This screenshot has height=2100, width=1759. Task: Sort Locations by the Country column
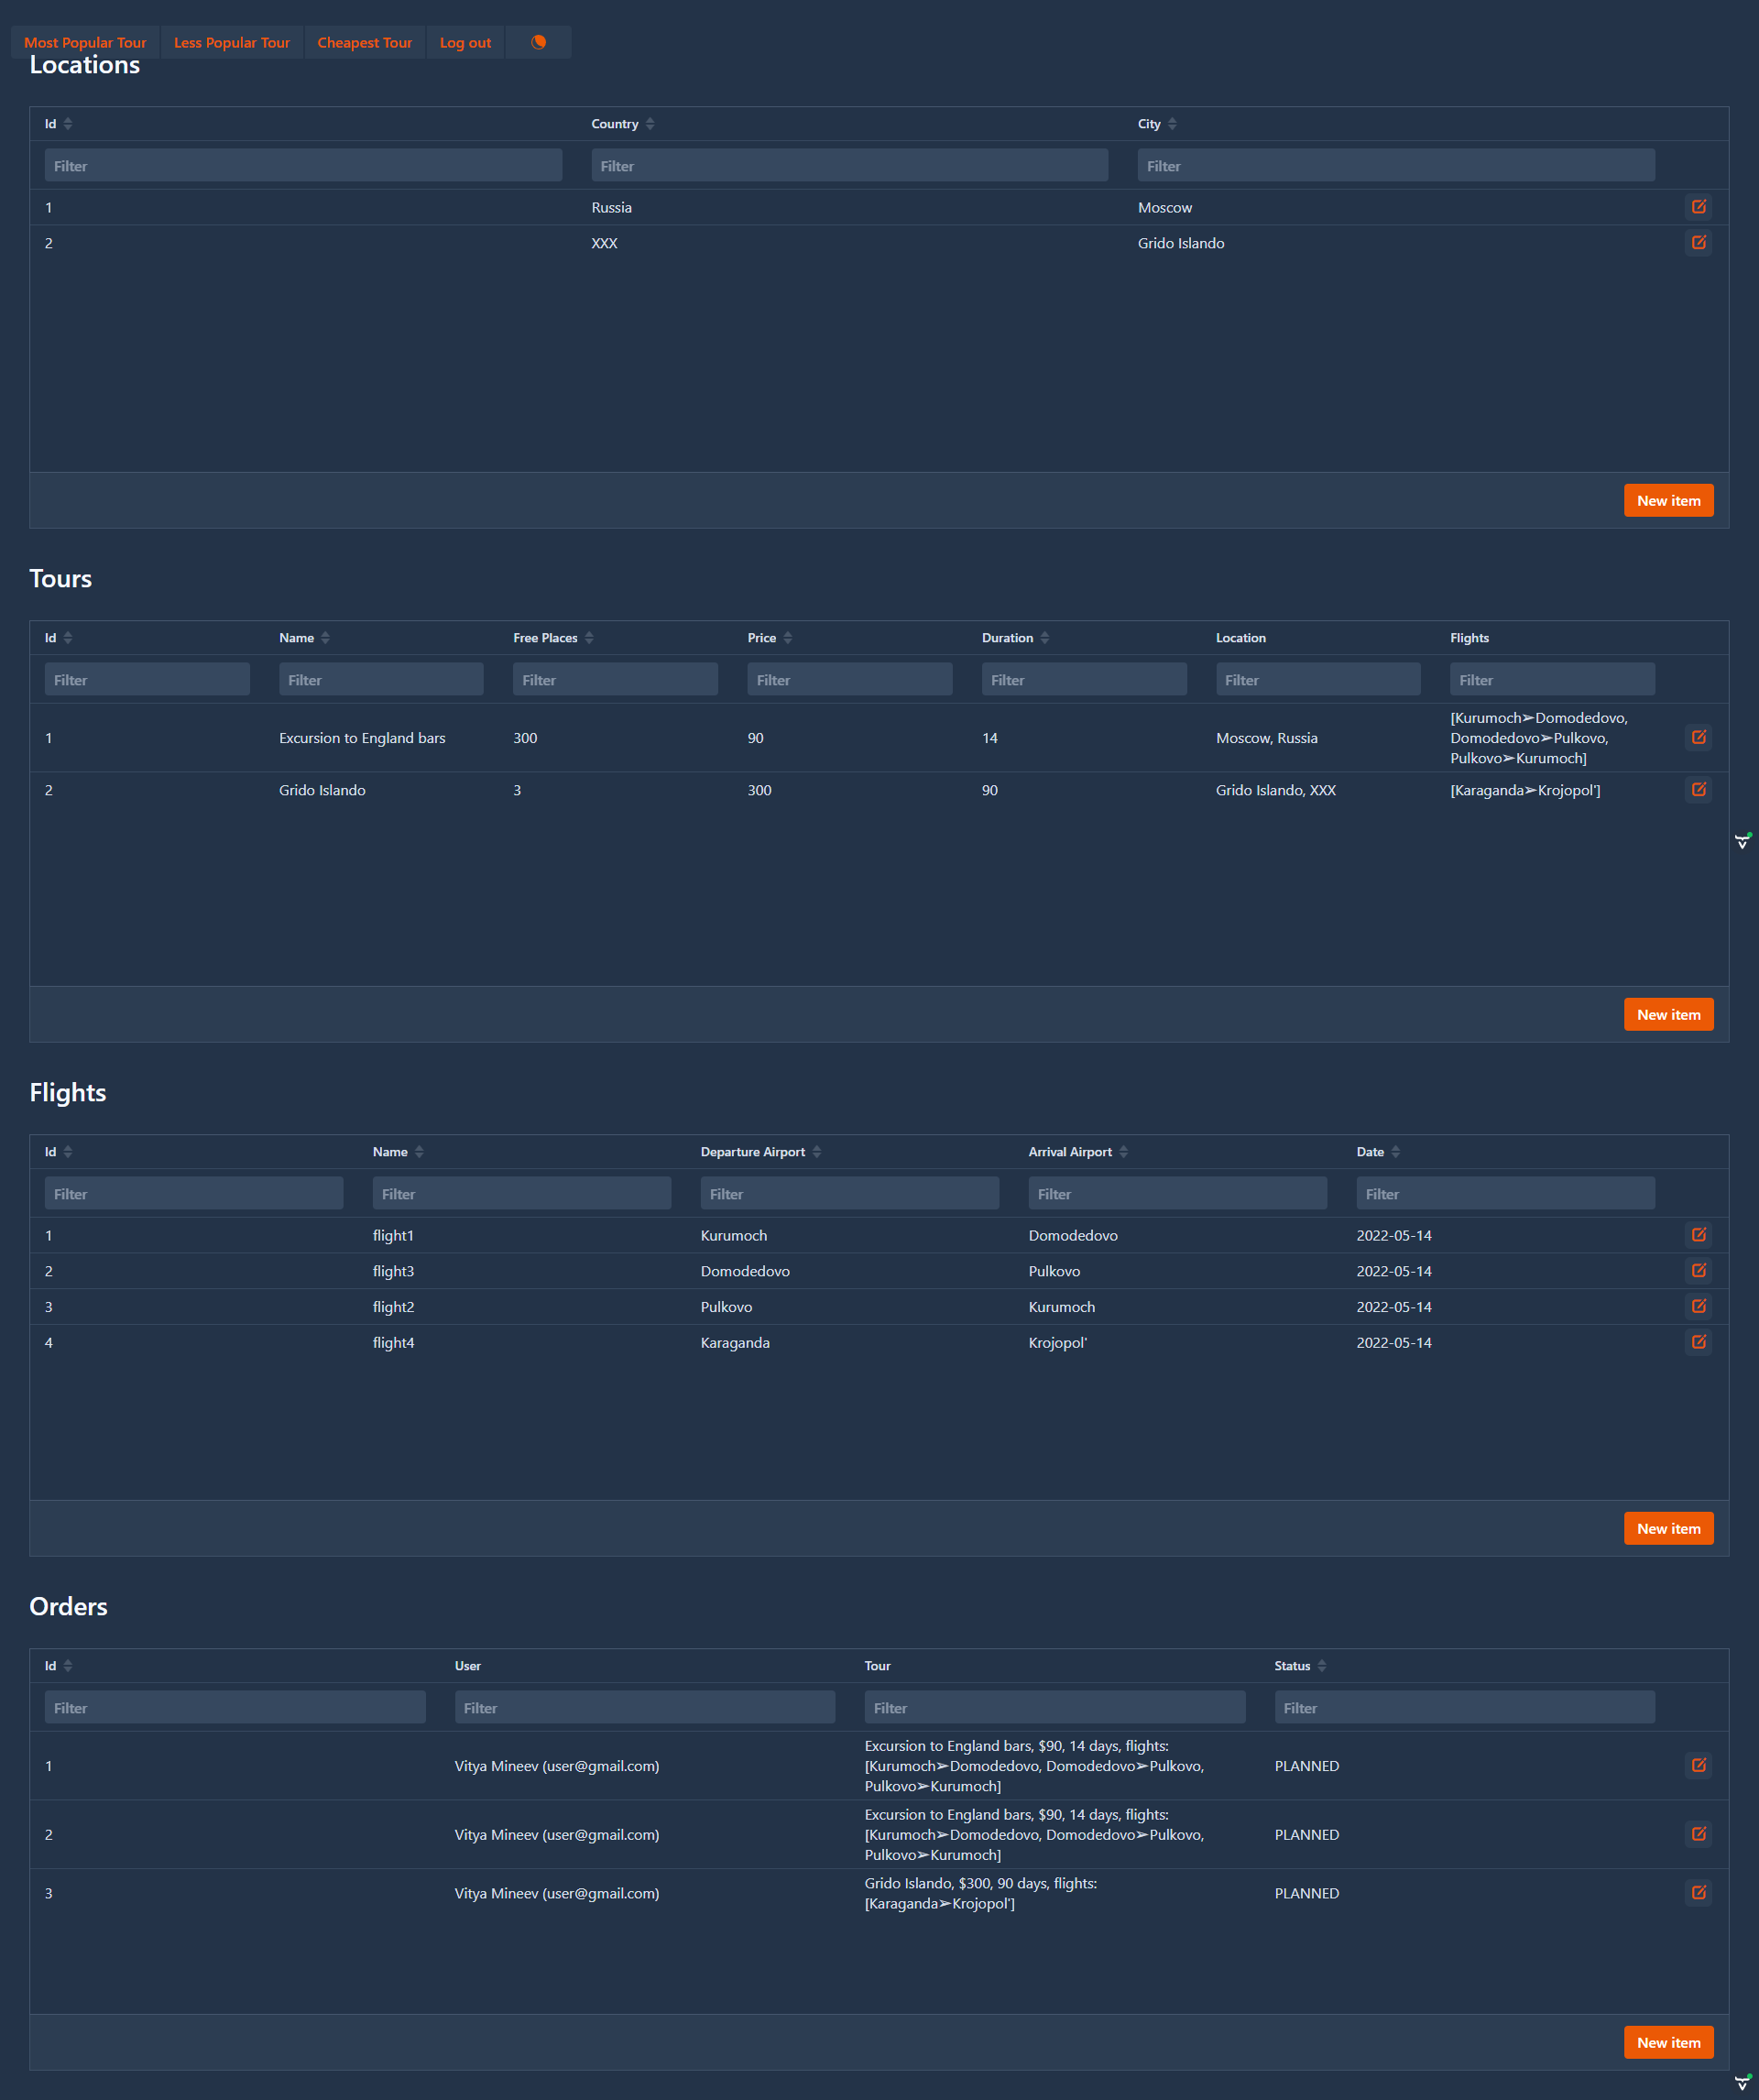click(x=648, y=123)
